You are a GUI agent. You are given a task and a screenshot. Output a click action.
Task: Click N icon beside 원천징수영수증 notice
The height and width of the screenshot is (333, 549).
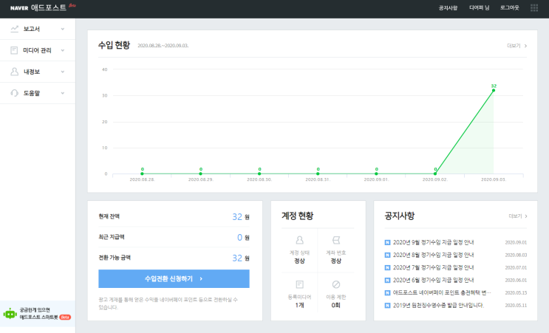pyautogui.click(x=387, y=306)
